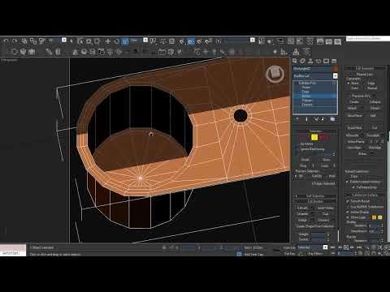The image size is (390, 292).
Task: Click the second Show Cage color swatch
Action: coord(380,217)
